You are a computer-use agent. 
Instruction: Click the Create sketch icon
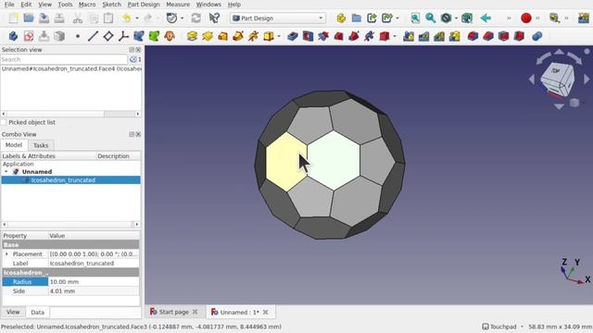click(x=29, y=36)
